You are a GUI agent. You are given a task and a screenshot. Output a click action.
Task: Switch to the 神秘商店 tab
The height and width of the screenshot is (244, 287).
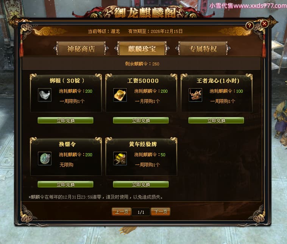[81, 48]
